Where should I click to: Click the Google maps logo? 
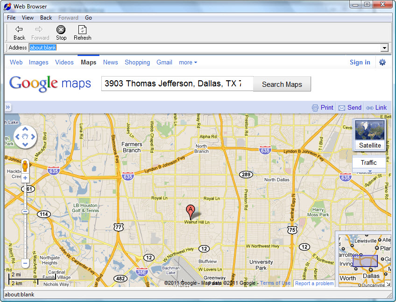(50, 84)
